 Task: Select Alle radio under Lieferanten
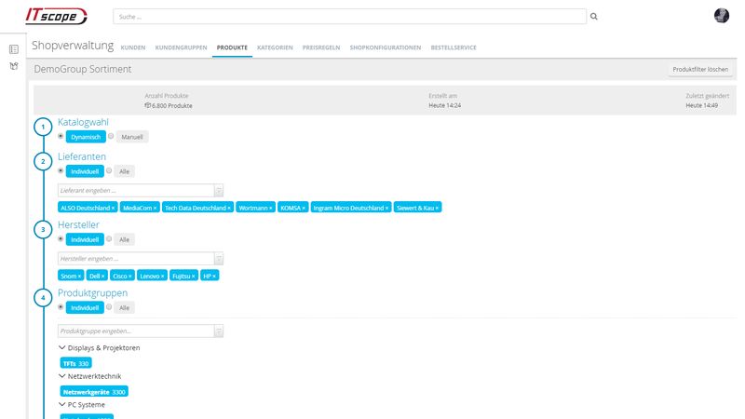point(111,171)
